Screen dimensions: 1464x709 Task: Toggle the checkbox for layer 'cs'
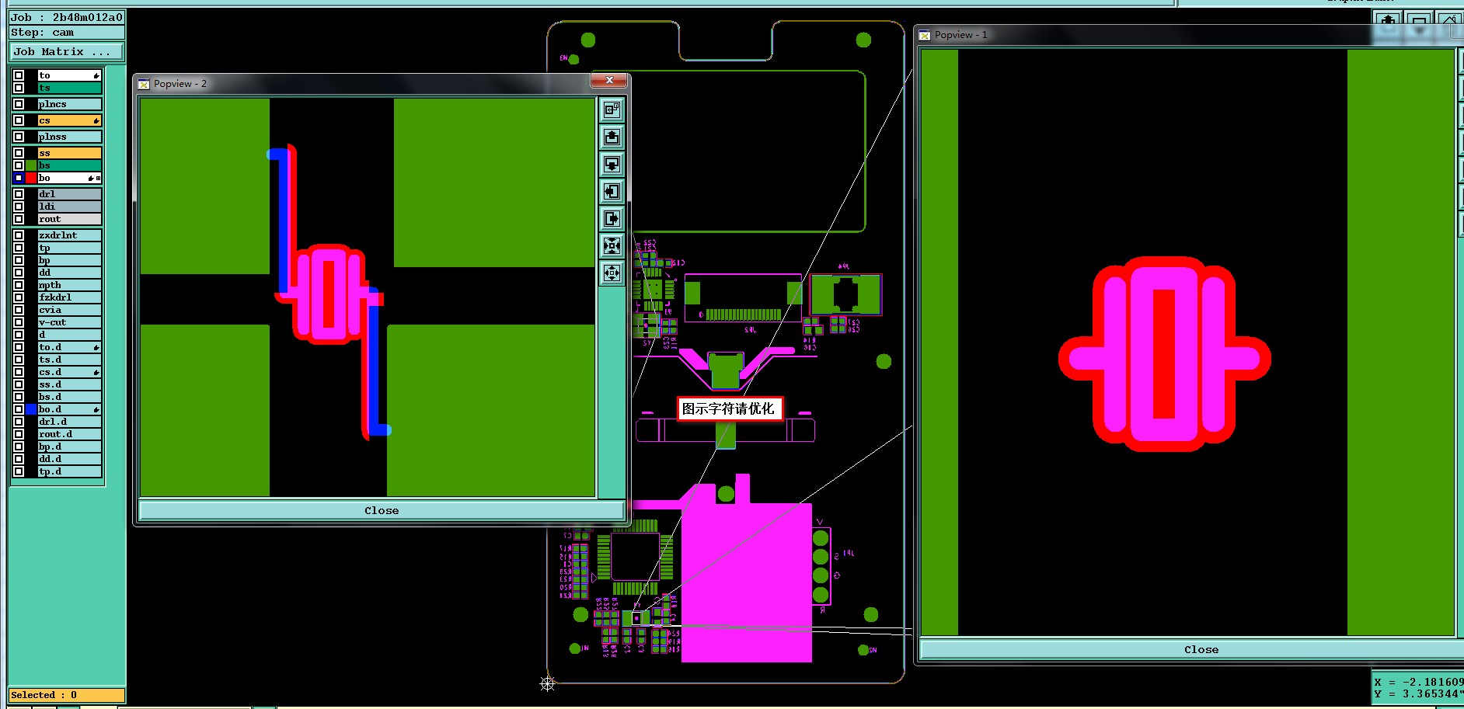click(x=19, y=120)
